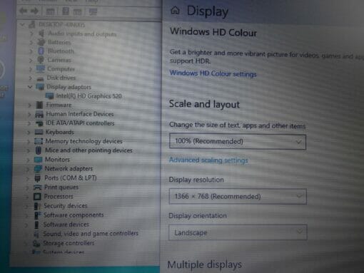Select the Software devices entry
This screenshot has width=364, height=273.
pyautogui.click(x=66, y=225)
